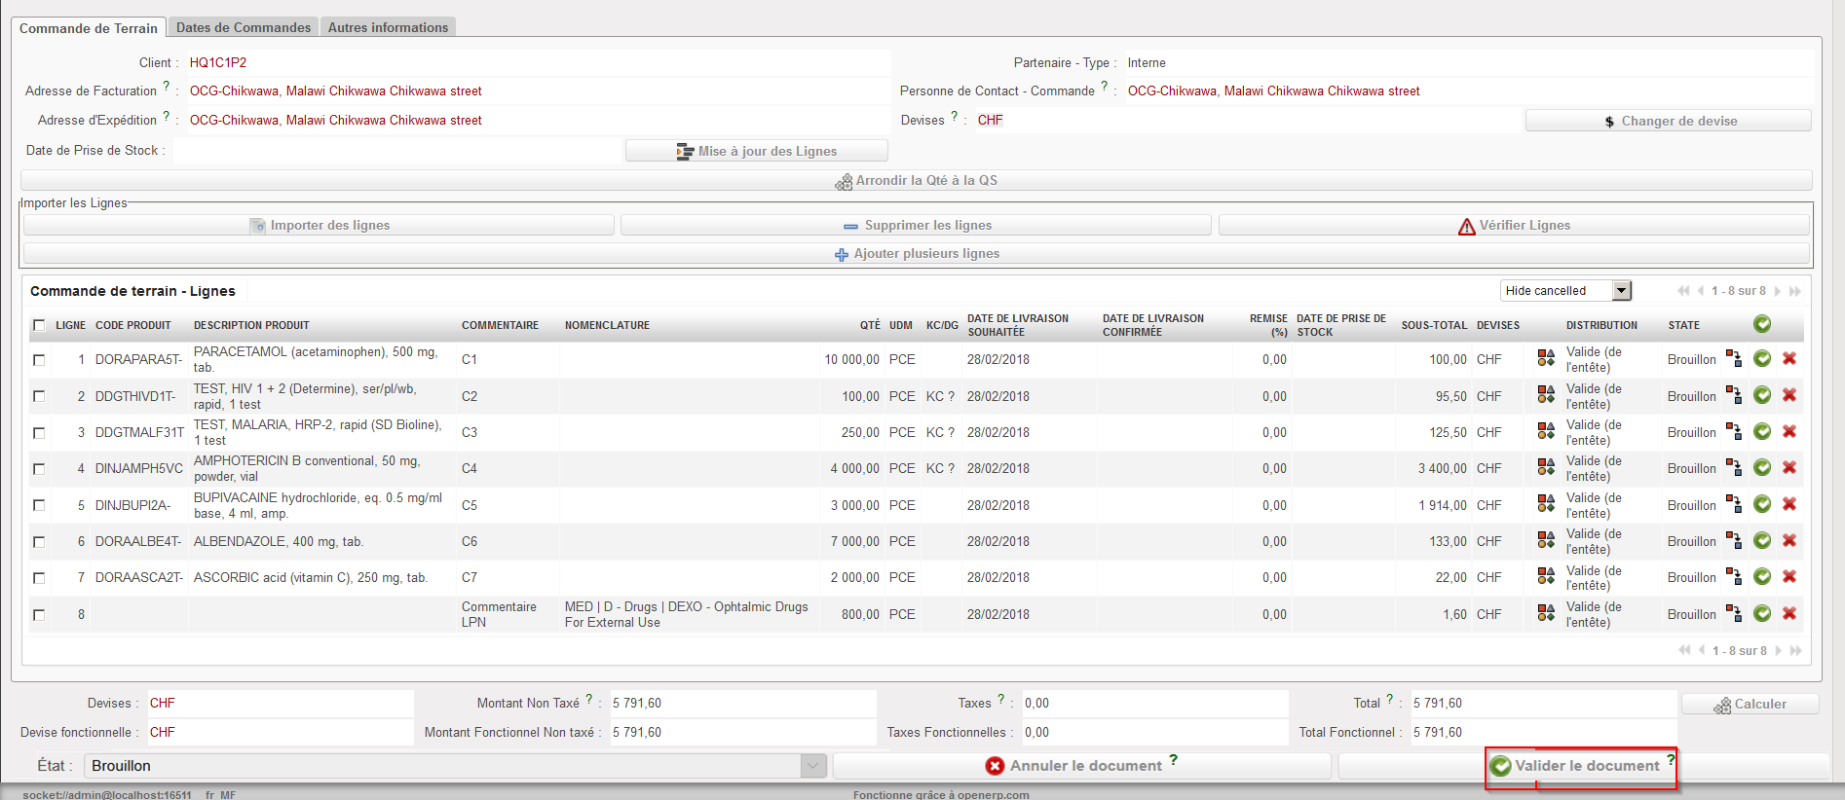Screen dimensions: 1845x800
Task: Check the box for line 6 Albendazole
Action: tap(39, 542)
